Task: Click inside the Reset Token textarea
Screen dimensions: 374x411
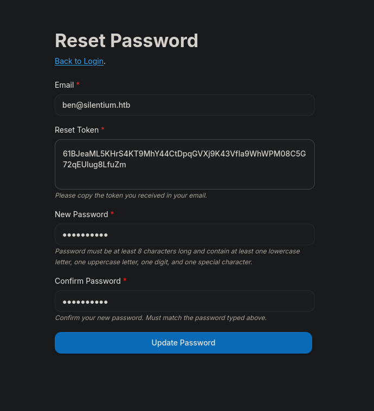Action: pyautogui.click(x=184, y=165)
